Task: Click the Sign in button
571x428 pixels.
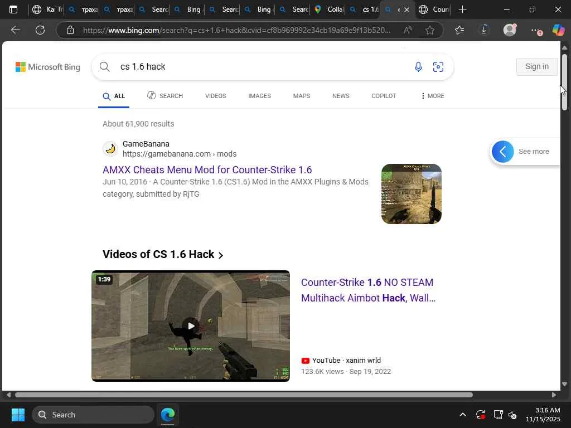Action: click(537, 67)
